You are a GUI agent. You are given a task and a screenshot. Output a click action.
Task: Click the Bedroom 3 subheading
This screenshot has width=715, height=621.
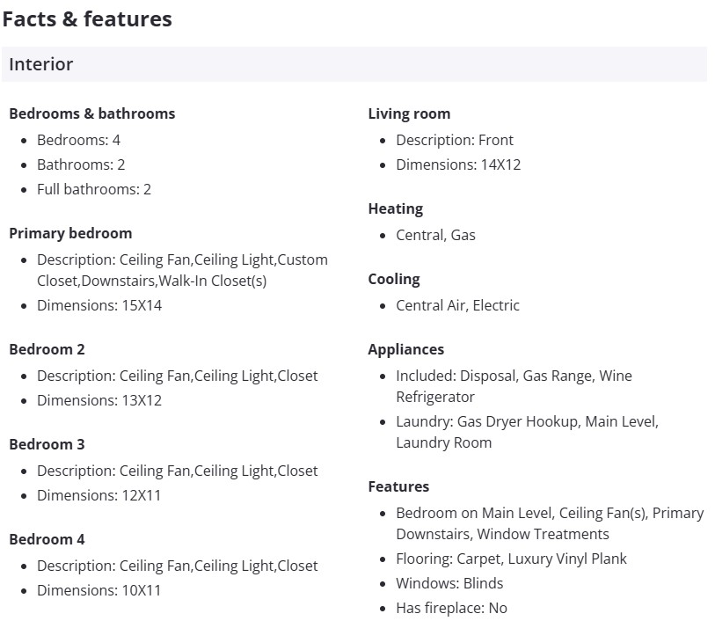(x=47, y=444)
